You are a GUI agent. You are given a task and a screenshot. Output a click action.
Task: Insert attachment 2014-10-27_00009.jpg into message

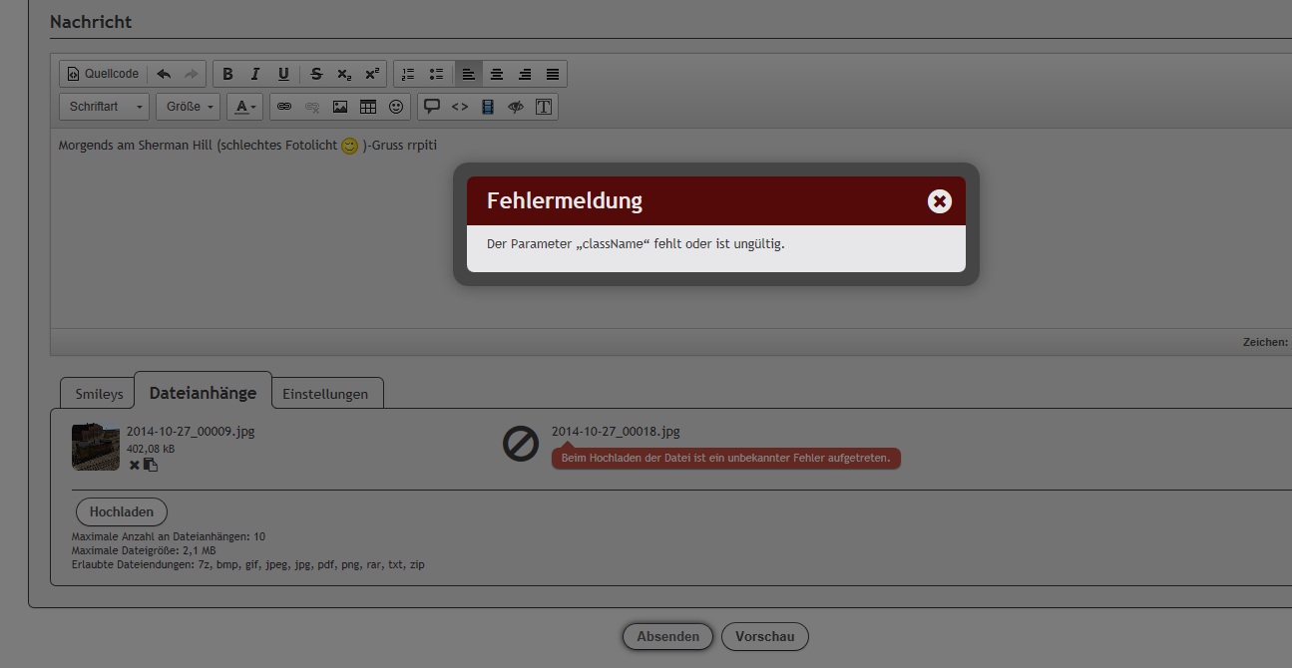[x=151, y=465]
